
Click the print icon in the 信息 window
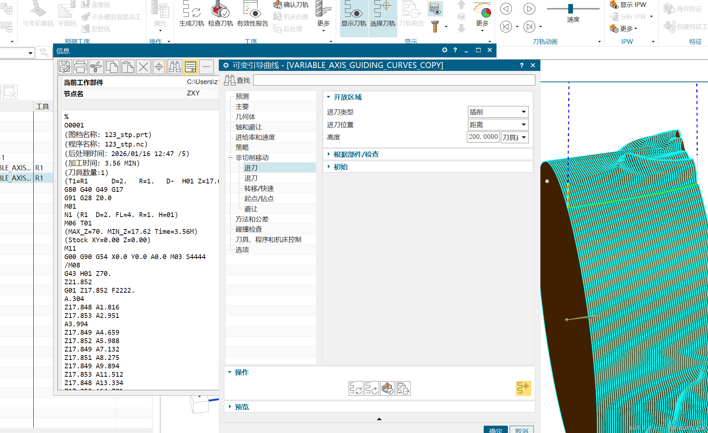80,67
